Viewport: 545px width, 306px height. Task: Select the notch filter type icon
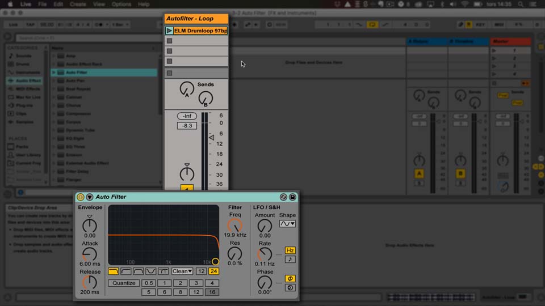(150, 271)
